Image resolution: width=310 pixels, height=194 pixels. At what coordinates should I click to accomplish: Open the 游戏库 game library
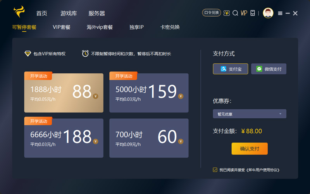click(69, 14)
